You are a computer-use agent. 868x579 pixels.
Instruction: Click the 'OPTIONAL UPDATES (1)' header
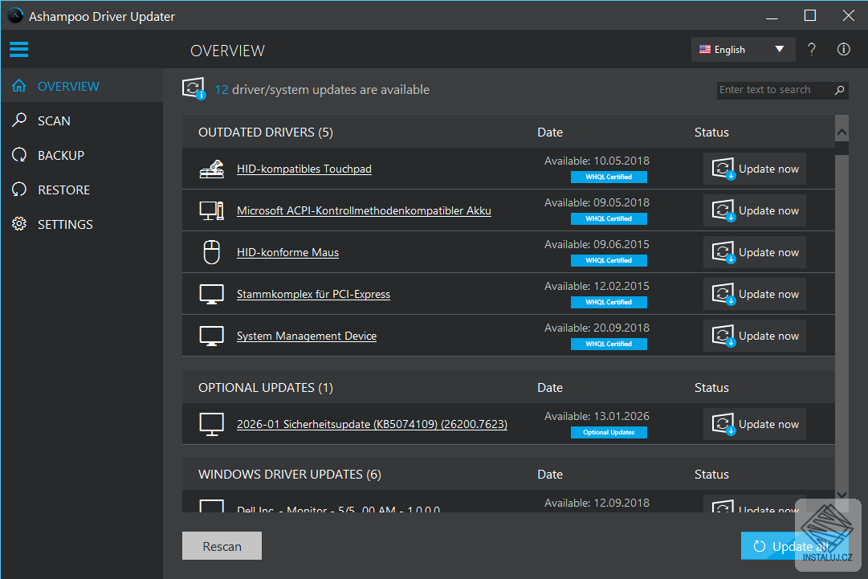[266, 388]
